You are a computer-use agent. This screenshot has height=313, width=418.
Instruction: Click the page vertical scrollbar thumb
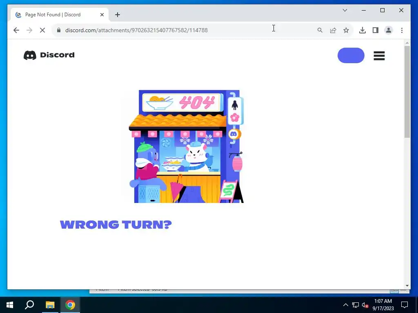[x=407, y=92]
